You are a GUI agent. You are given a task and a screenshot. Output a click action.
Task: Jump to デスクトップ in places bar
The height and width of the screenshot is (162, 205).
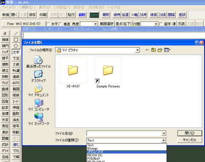click(x=38, y=76)
